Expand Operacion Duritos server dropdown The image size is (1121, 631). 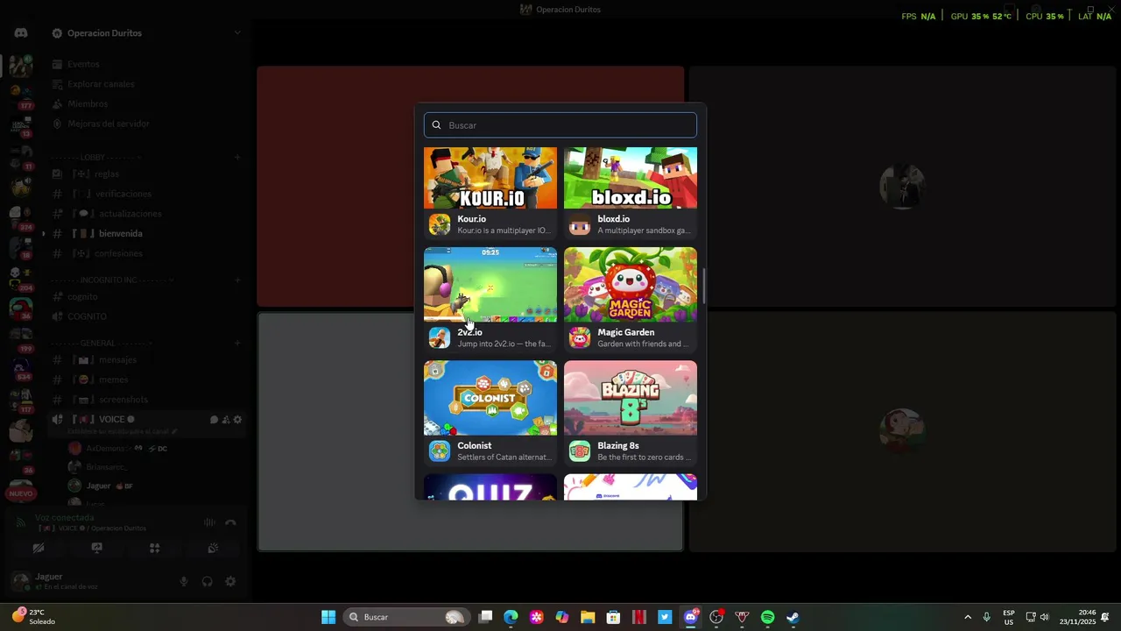point(236,33)
